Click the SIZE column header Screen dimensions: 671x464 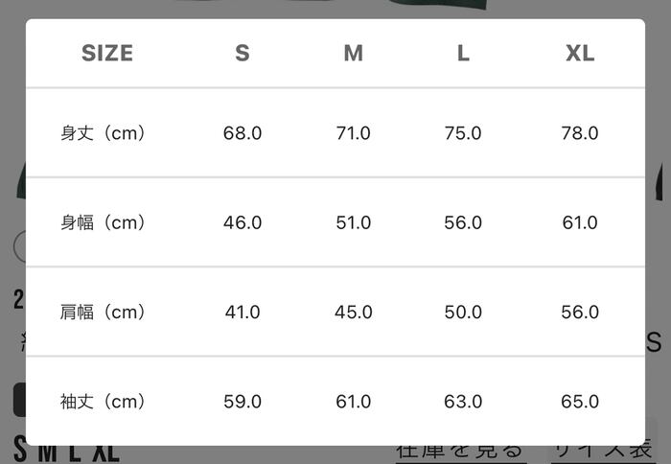107,54
